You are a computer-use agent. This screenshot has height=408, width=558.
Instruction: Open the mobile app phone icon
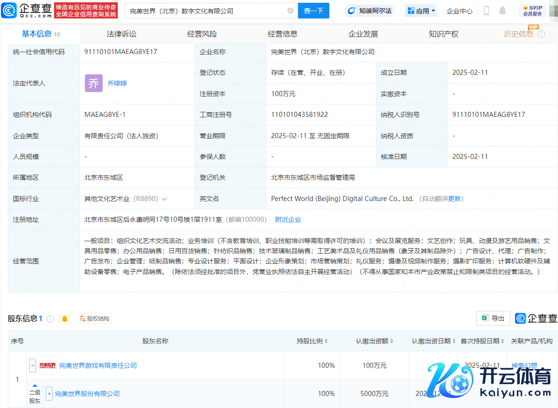tap(486, 11)
